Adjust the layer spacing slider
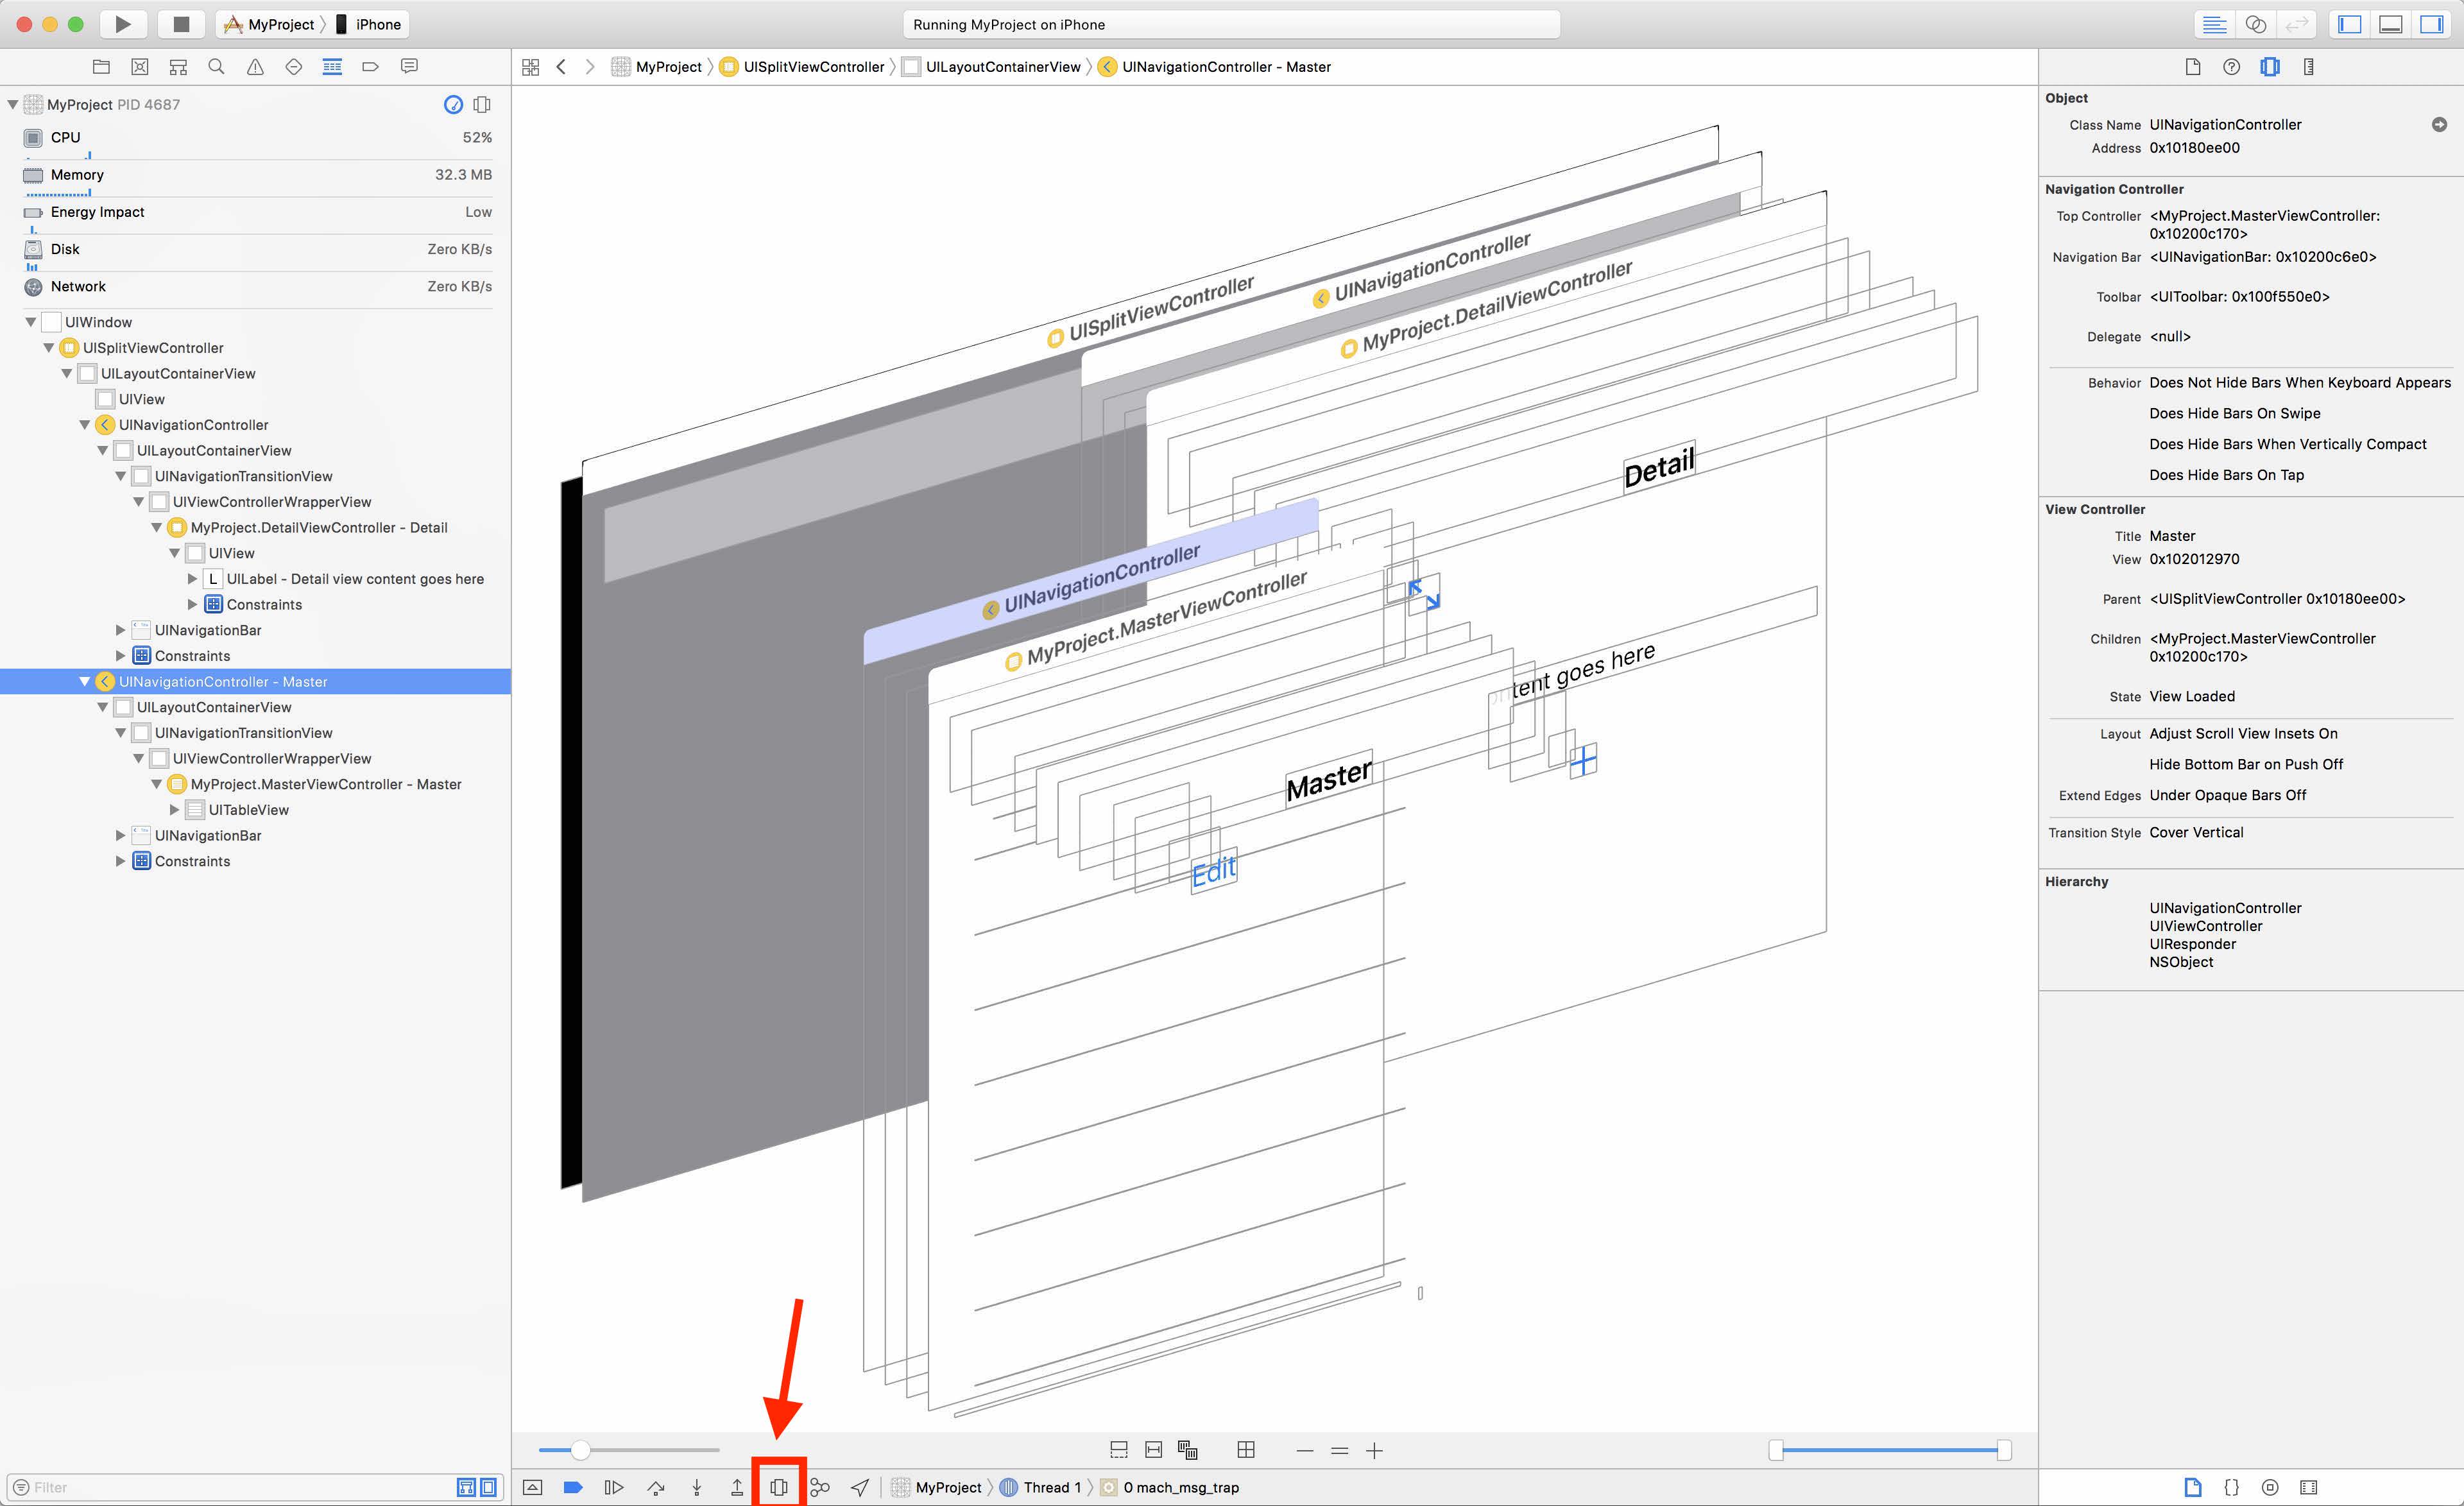Viewport: 2464px width, 1506px height. pyautogui.click(x=629, y=1450)
